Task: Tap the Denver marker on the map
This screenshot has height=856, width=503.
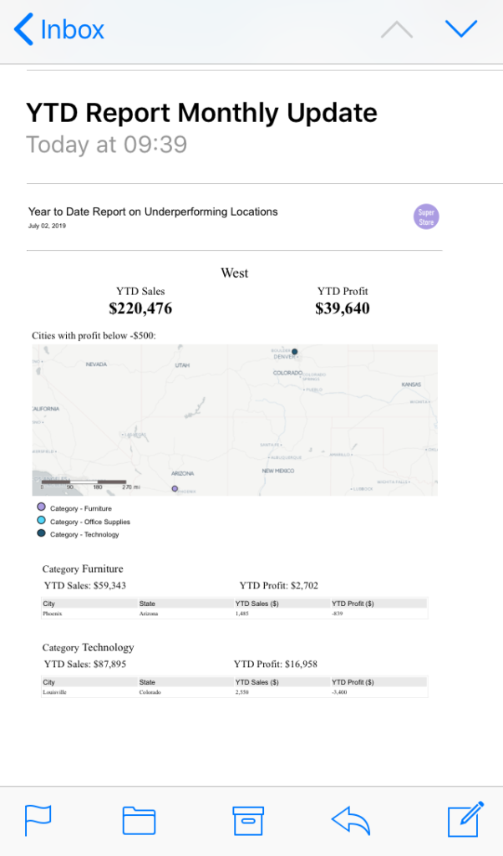Action: (x=294, y=351)
